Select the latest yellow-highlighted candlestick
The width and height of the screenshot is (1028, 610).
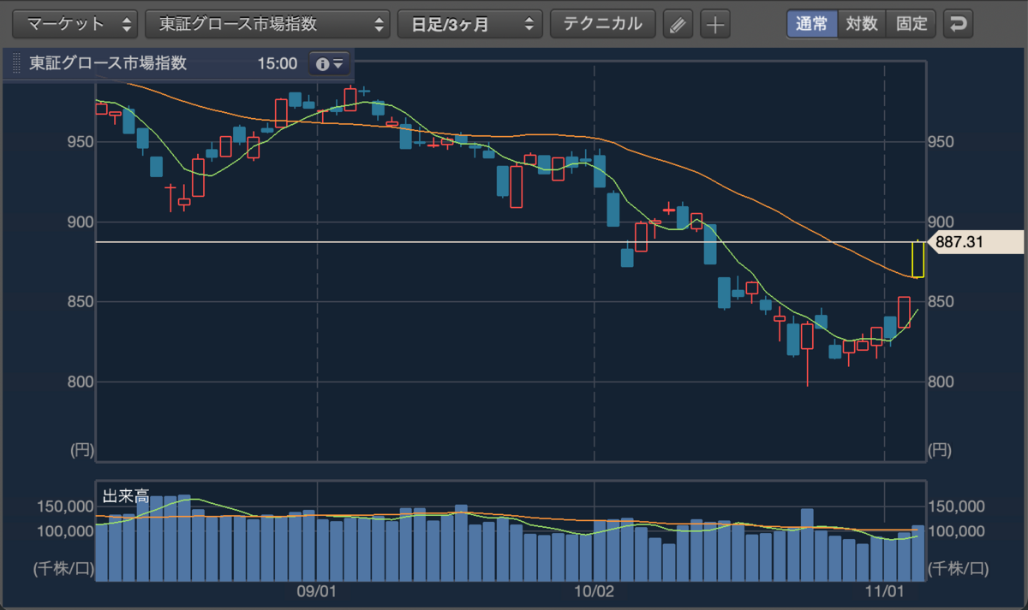(x=917, y=259)
